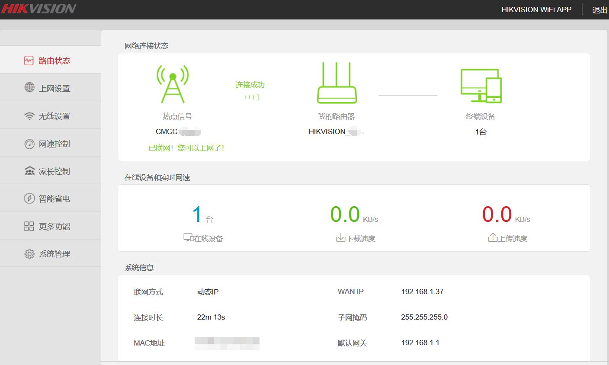
Task: Click the 路由状态 heartbeat icon
Action: click(29, 61)
